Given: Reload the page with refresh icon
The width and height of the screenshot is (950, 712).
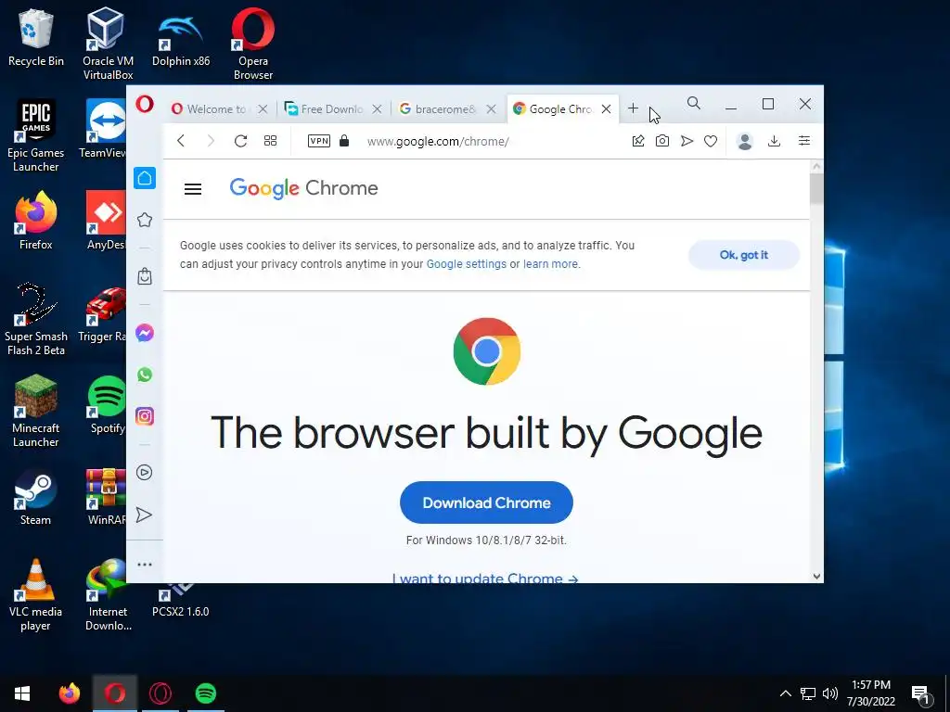Looking at the screenshot, I should pyautogui.click(x=240, y=141).
